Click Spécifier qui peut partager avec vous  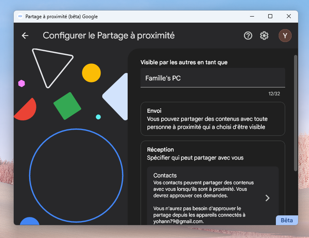(195, 158)
